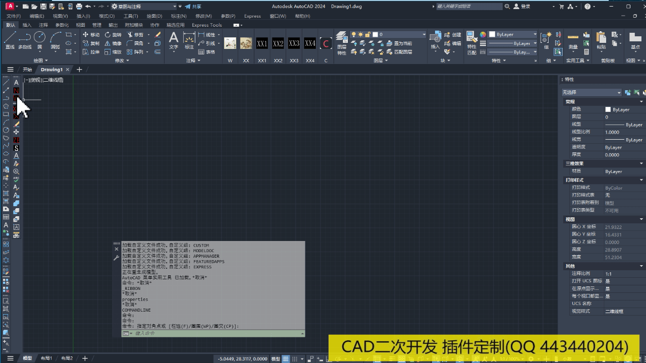Viewport: 646px width, 363px height.
Task: Click the undo arrow in quick access toolbar
Action: (x=88, y=7)
